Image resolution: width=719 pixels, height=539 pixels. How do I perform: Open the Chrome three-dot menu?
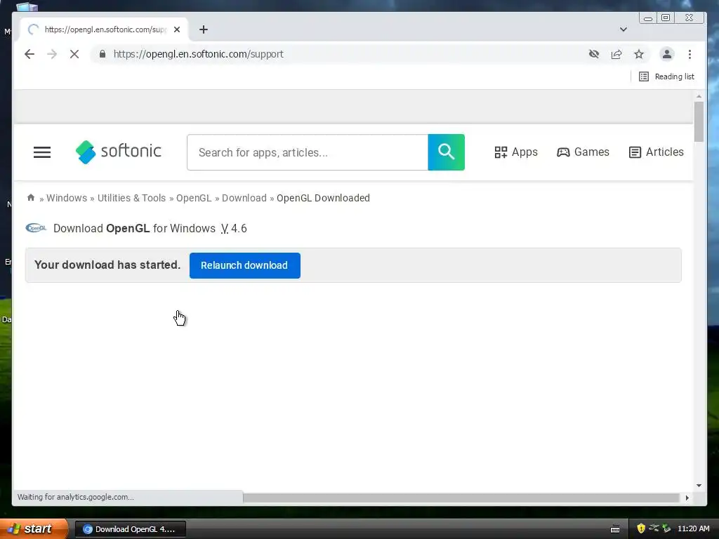coord(690,54)
